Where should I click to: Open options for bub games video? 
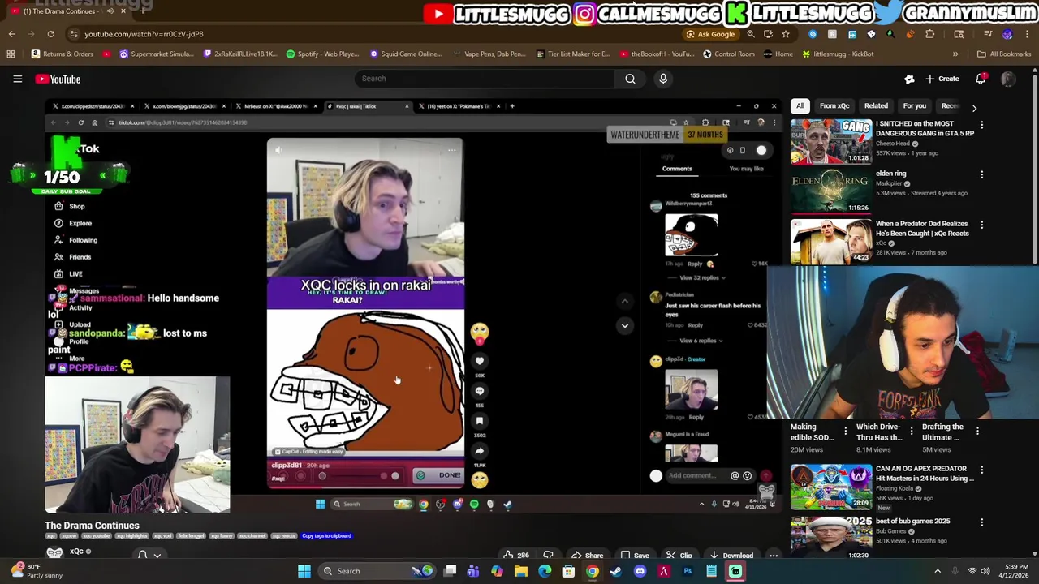pyautogui.click(x=981, y=523)
